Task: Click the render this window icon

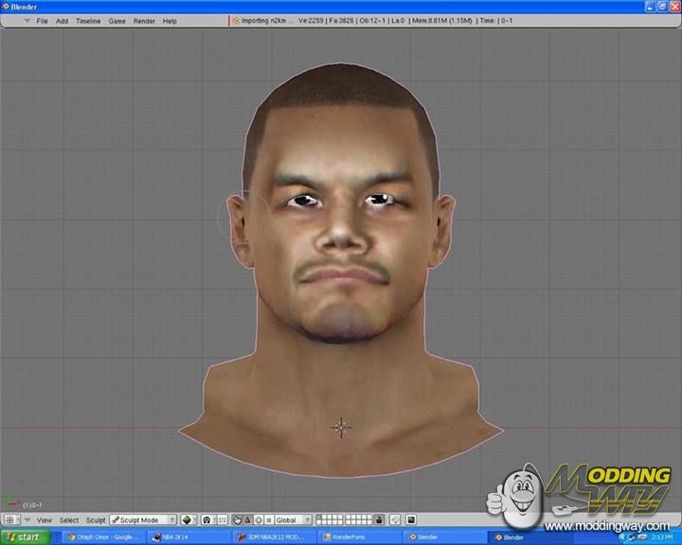Action: click(411, 520)
